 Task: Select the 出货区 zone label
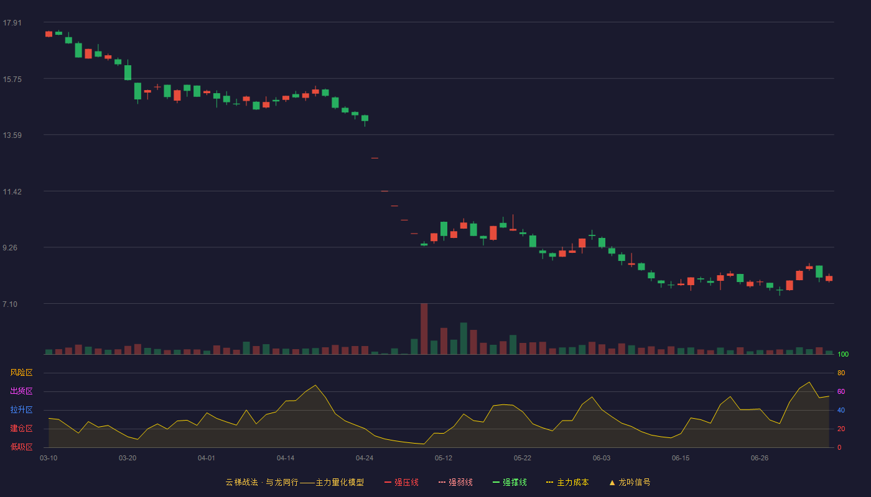click(21, 391)
